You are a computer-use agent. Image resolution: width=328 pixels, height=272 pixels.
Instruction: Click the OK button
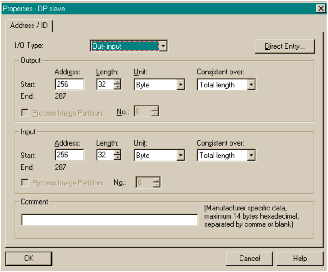[29, 259]
